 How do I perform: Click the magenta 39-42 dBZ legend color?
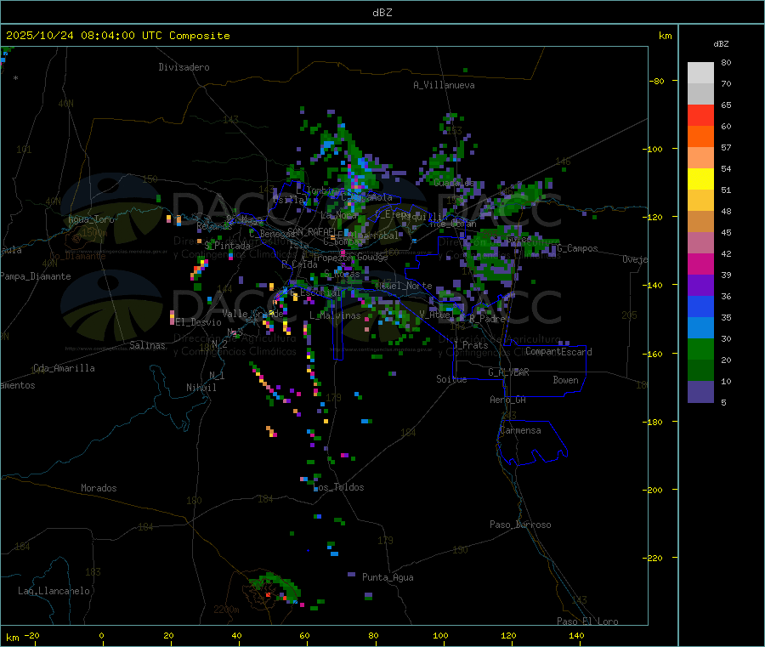click(x=700, y=264)
